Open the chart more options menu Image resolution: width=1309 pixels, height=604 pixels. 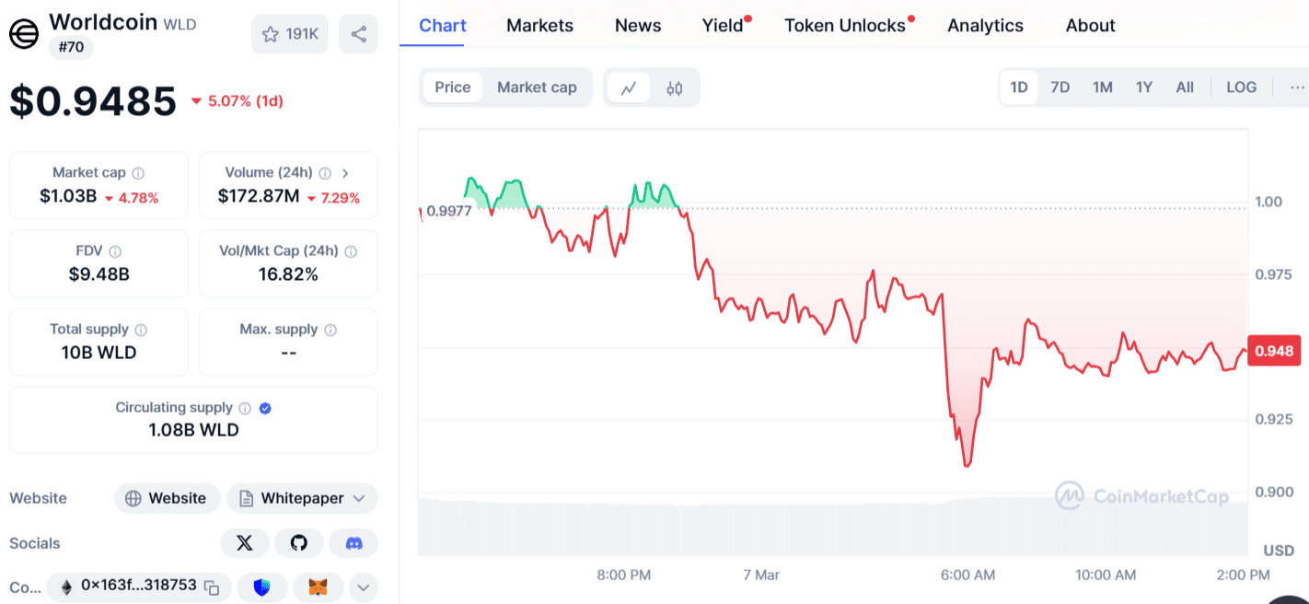pos(1297,87)
